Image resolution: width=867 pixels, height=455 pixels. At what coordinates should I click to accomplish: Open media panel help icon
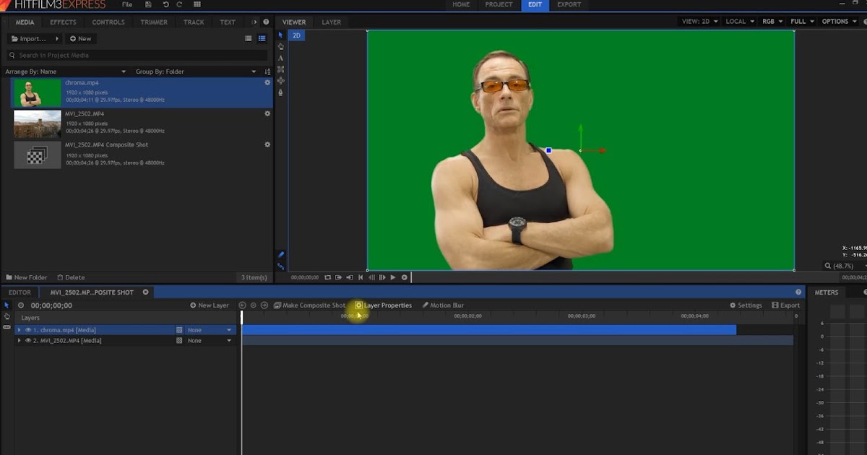(266, 22)
